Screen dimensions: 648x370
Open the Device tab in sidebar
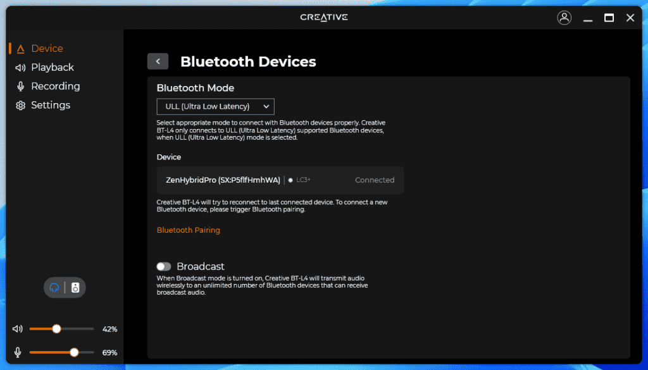(x=47, y=49)
